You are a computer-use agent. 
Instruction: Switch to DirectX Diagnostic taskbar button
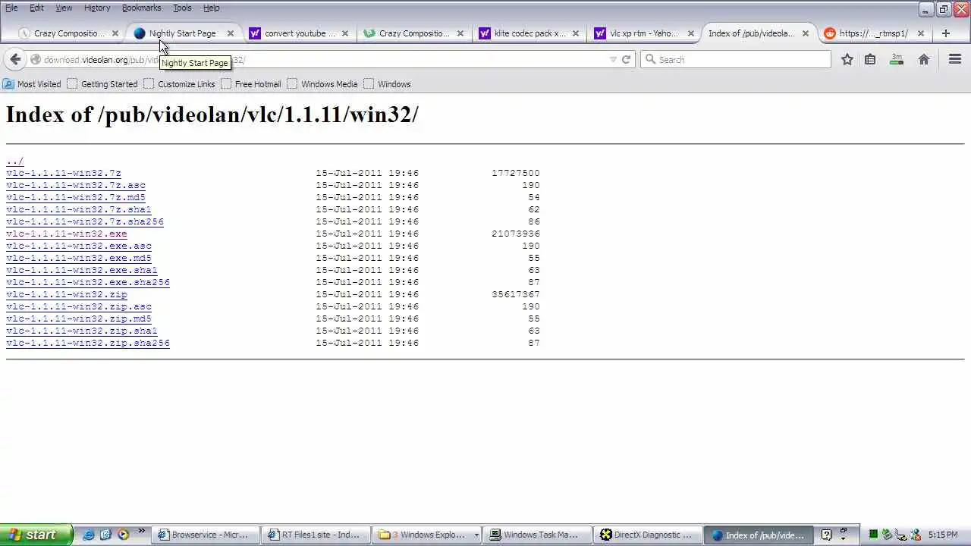click(x=649, y=535)
